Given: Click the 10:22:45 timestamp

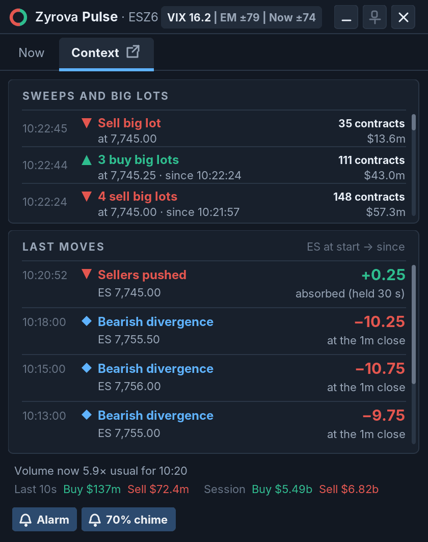Looking at the screenshot, I should pyautogui.click(x=45, y=128).
